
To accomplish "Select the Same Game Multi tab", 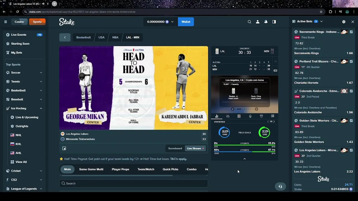I will 91,169.
